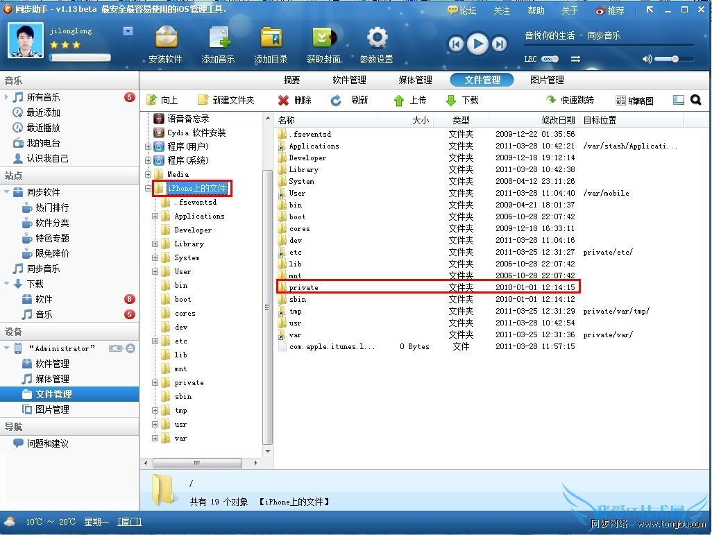Click the user level progress bar

pyautogui.click(x=80, y=58)
